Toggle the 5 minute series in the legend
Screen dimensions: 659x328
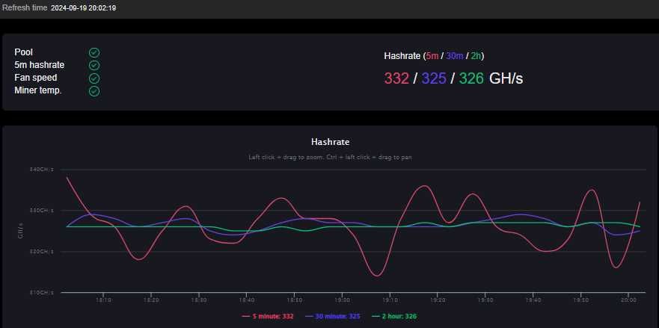(x=267, y=316)
